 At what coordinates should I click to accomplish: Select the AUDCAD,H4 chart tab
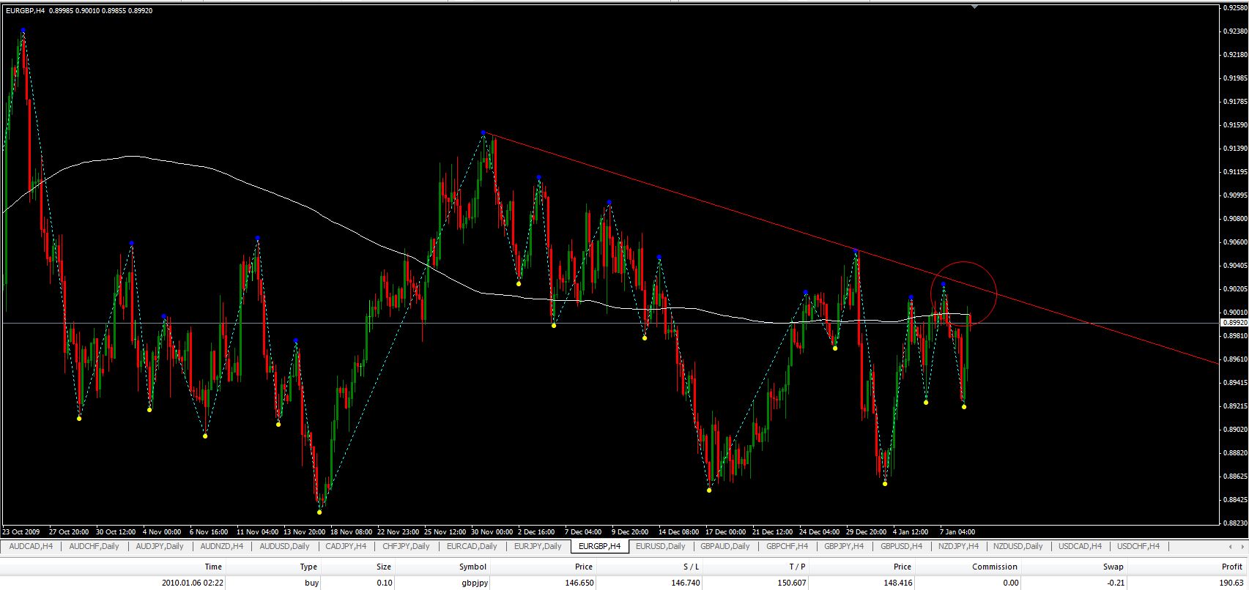[x=31, y=546]
